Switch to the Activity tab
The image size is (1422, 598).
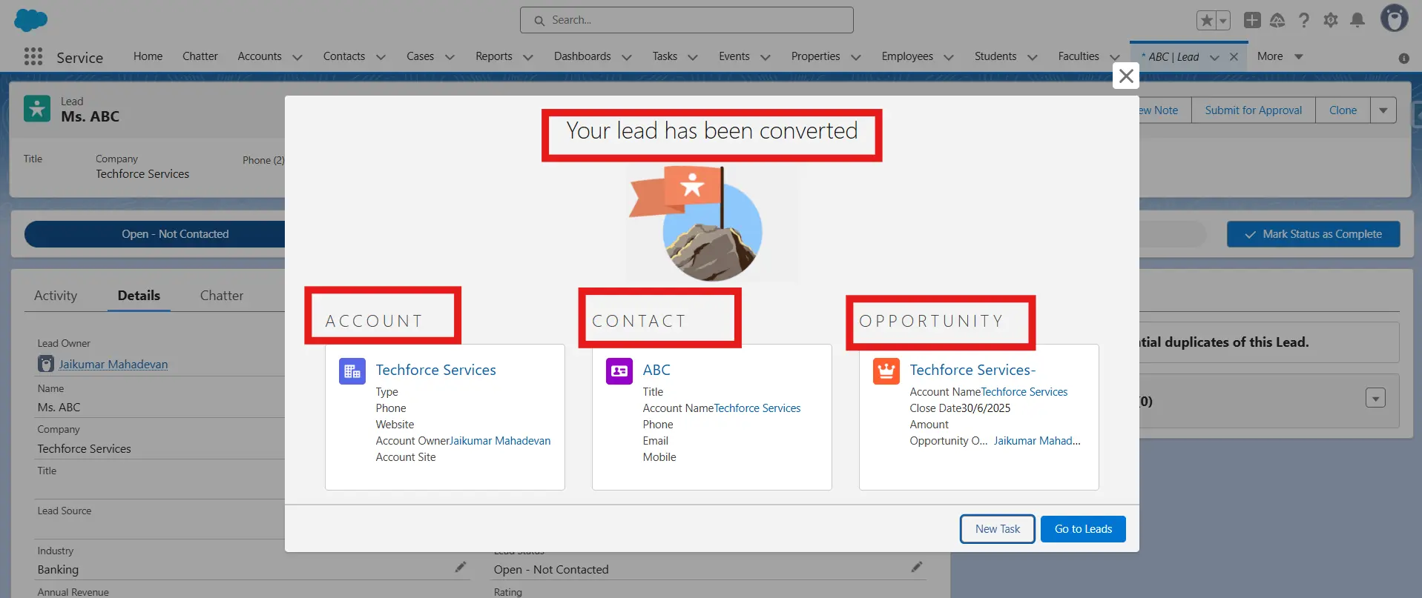pyautogui.click(x=56, y=295)
